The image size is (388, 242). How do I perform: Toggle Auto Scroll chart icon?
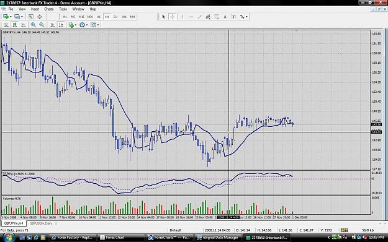coord(52,25)
